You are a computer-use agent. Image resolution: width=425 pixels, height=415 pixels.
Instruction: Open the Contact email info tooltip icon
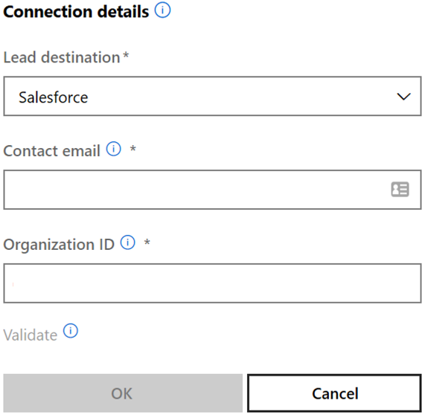tap(113, 149)
